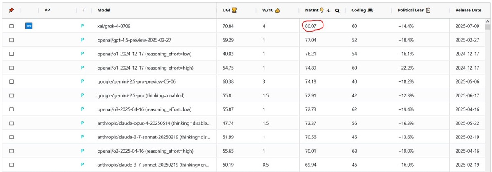This screenshot has width=492, height=172.
Task: Click model name openai/gpt-4.5-preview-2025-02-27
Action: coord(134,40)
